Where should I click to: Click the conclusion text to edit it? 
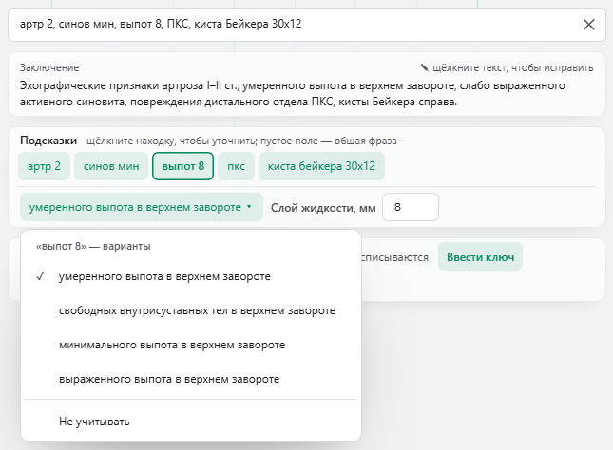pyautogui.click(x=293, y=94)
